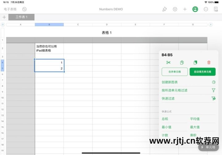This screenshot has height=155, width=222.
Task: Select row 10 header
Action: (2, 98)
